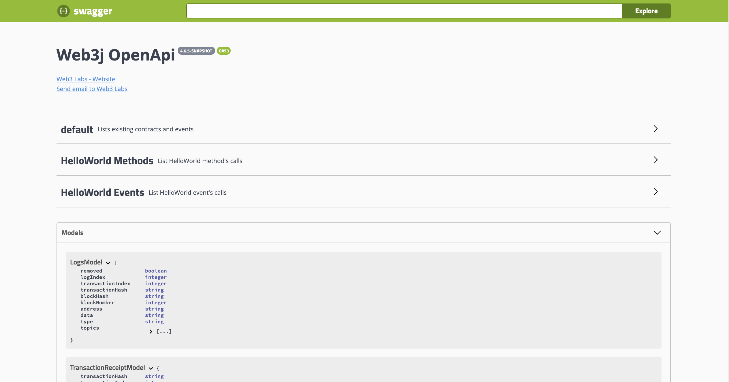Click the 4.6.5-SNAPSHOT version badge
This screenshot has width=729, height=382.
coord(196,51)
